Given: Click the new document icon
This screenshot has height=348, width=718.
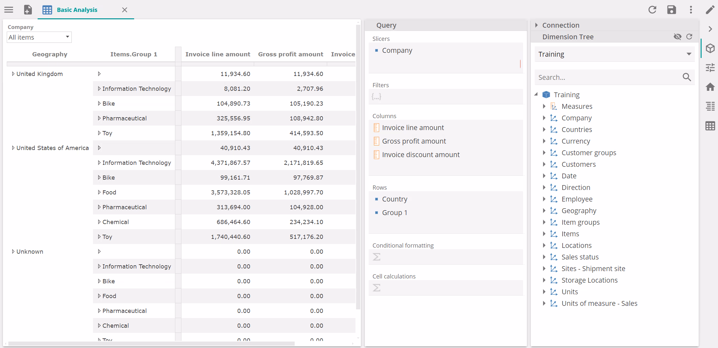Looking at the screenshot, I should pyautogui.click(x=28, y=10).
